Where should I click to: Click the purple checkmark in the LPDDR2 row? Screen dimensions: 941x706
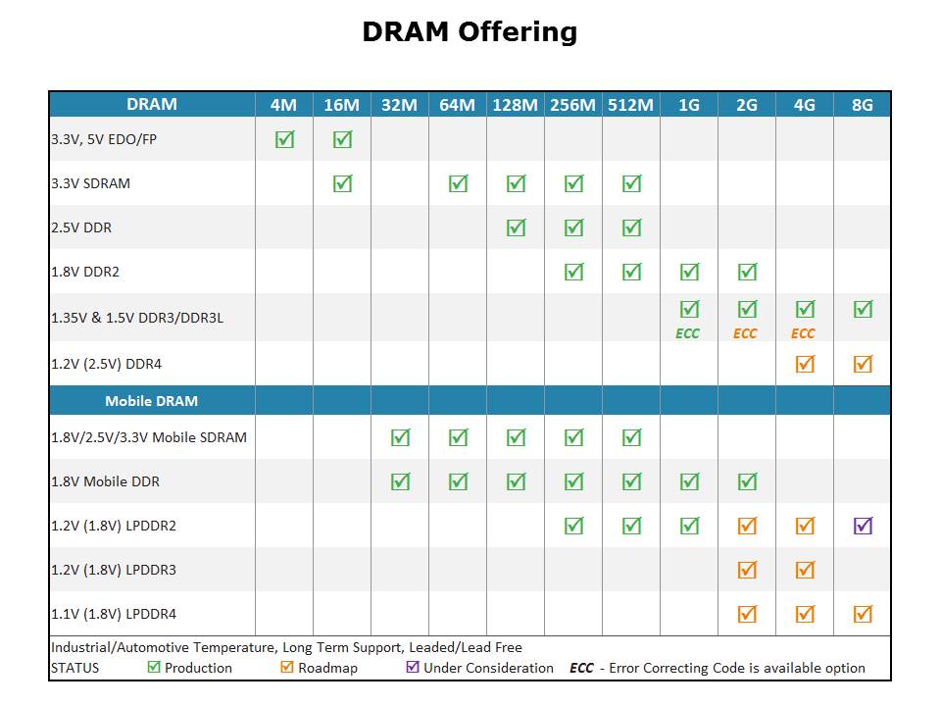point(863,526)
